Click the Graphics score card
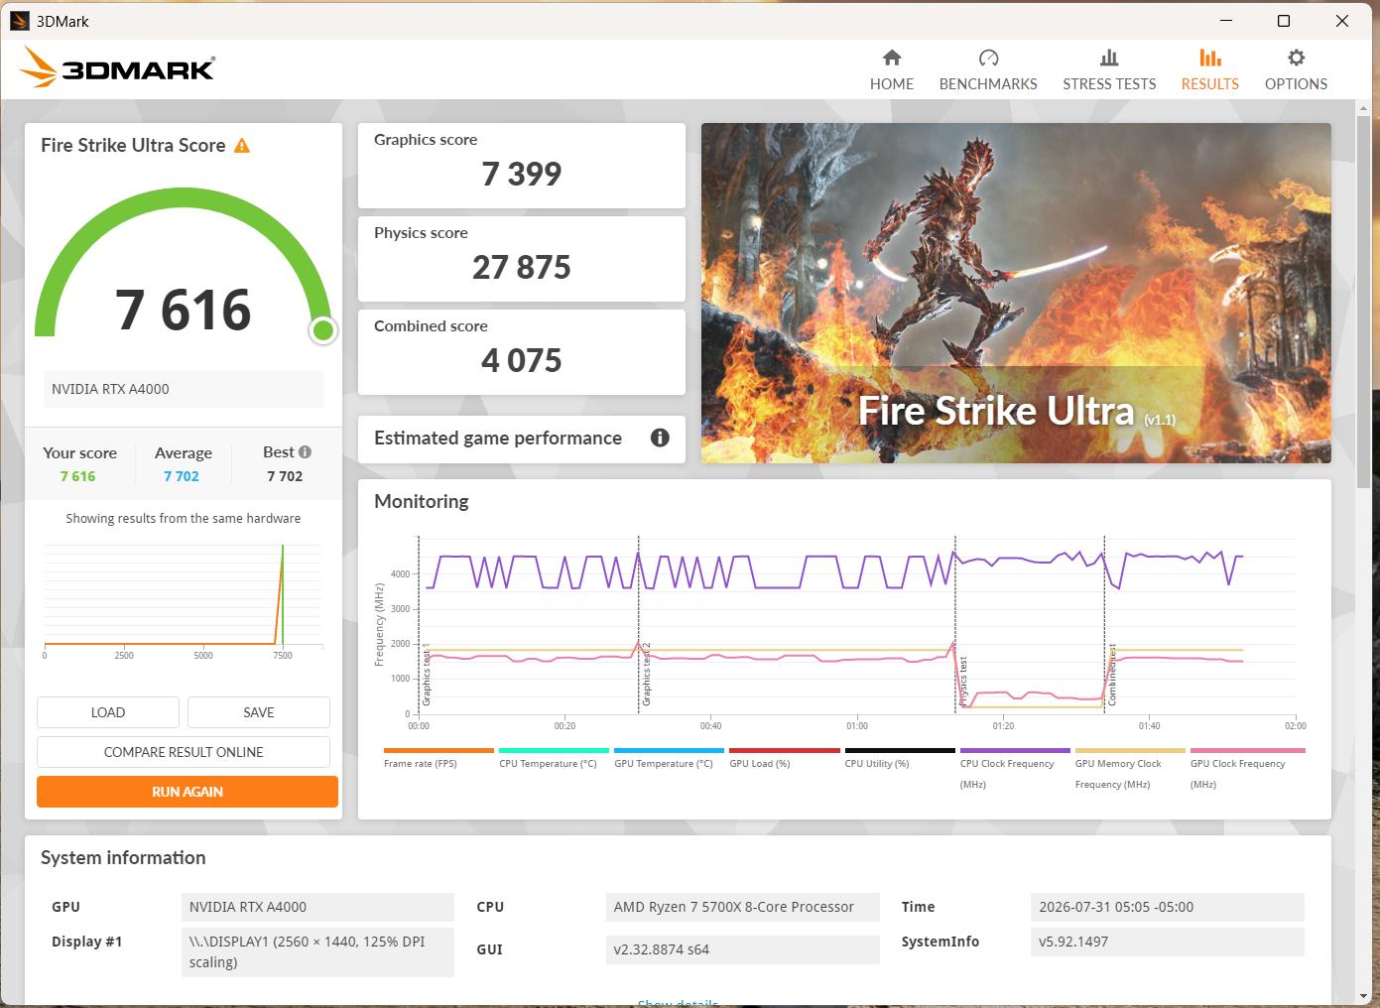This screenshot has width=1380, height=1008. click(x=522, y=166)
